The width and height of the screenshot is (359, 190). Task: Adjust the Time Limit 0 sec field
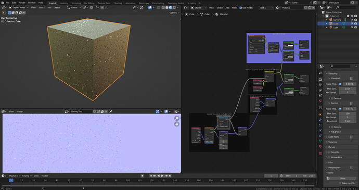click(348, 121)
